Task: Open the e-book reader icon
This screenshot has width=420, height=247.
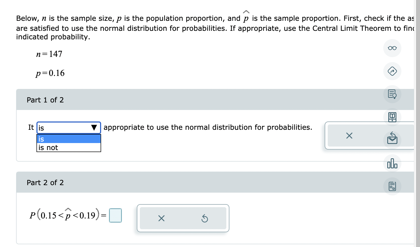Action: (x=392, y=117)
